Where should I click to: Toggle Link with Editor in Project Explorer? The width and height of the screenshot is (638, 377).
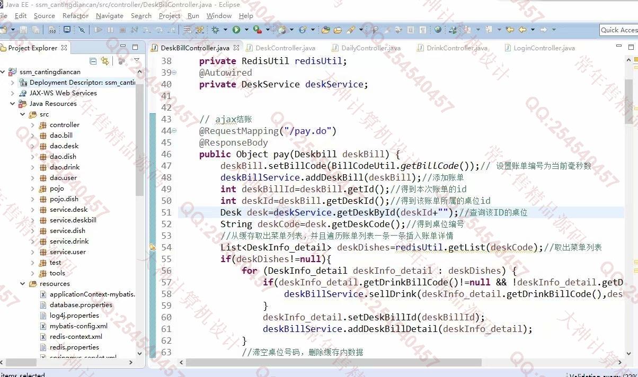(105, 61)
